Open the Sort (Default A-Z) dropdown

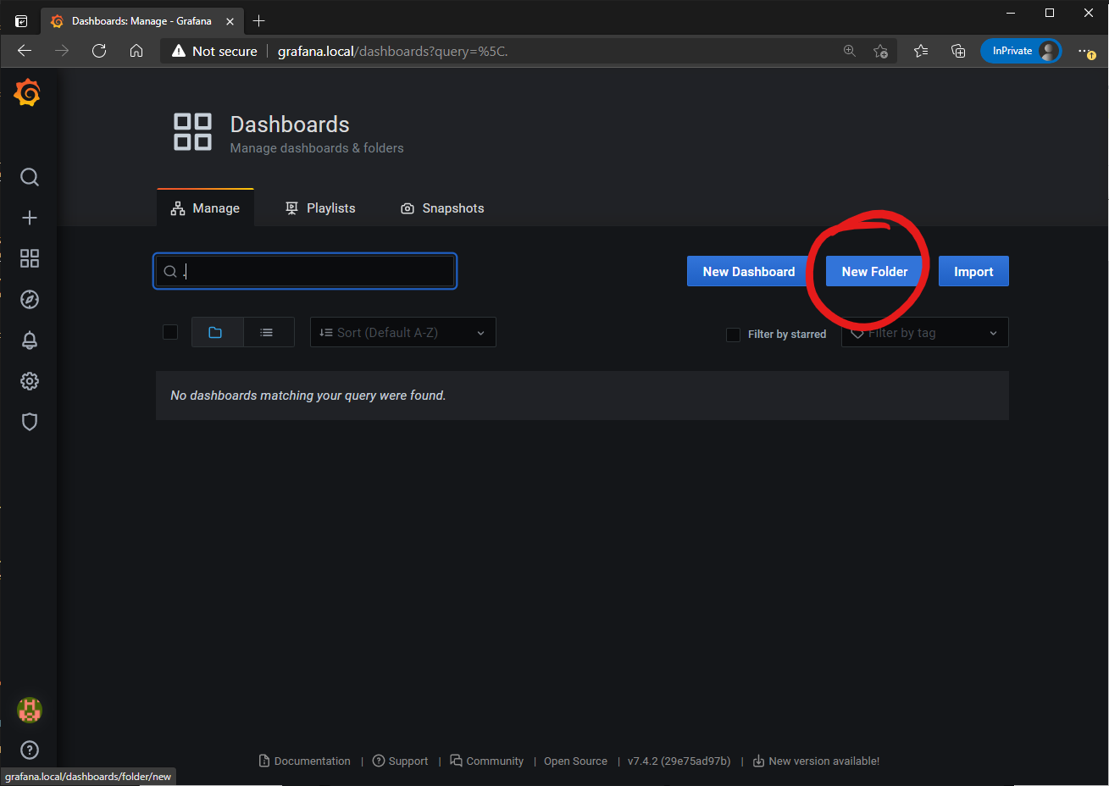point(403,332)
